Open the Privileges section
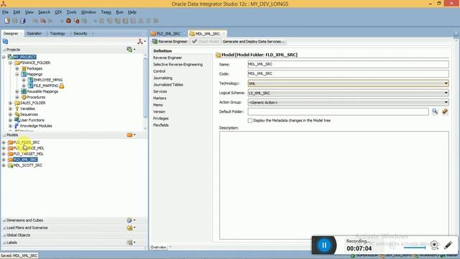This screenshot has height=259, width=460. click(161, 118)
